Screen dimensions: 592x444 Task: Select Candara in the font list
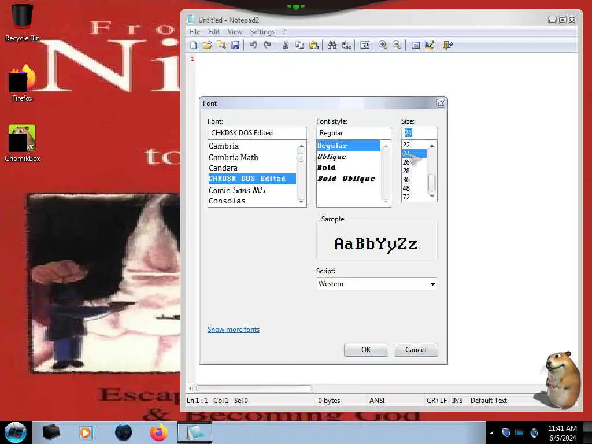point(252,168)
